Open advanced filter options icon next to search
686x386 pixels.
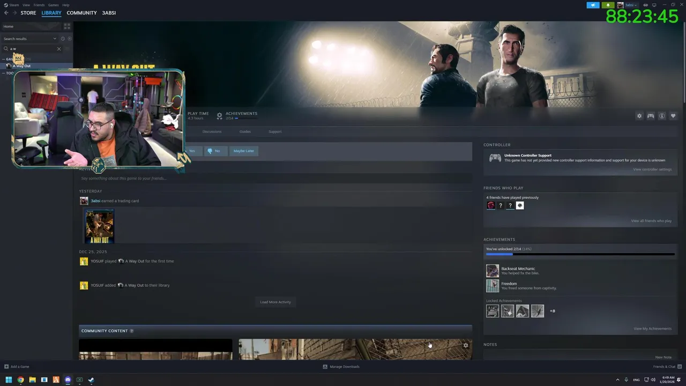coord(67,49)
